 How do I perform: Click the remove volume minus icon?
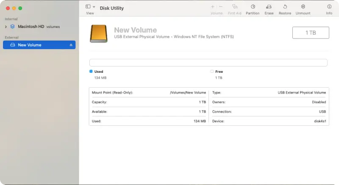coord(220,7)
